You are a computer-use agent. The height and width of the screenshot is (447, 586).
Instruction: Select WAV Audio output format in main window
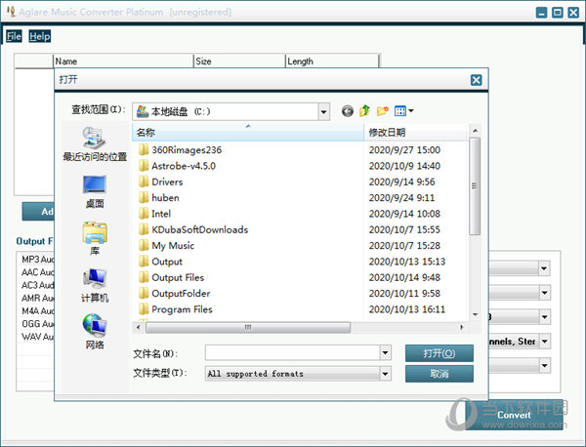pyautogui.click(x=38, y=337)
